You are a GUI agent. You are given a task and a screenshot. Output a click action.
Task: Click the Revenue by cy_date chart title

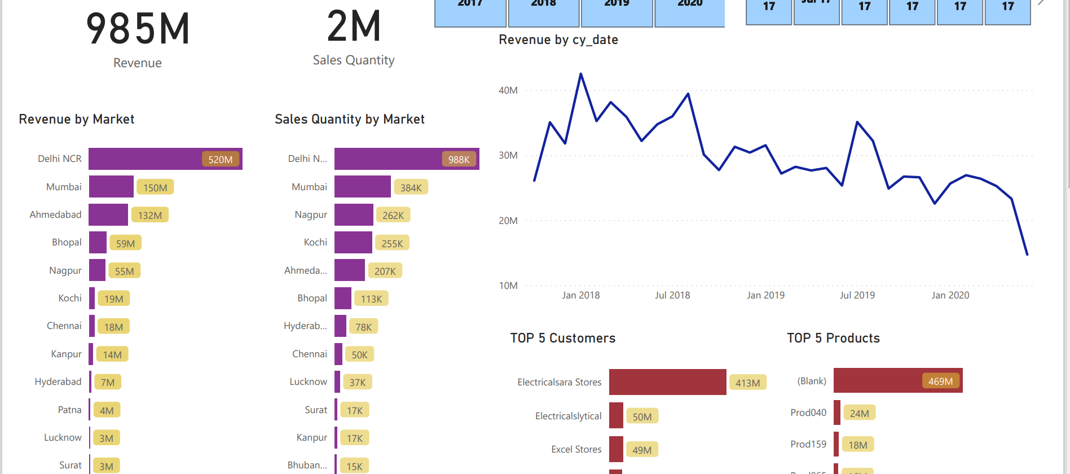point(558,39)
